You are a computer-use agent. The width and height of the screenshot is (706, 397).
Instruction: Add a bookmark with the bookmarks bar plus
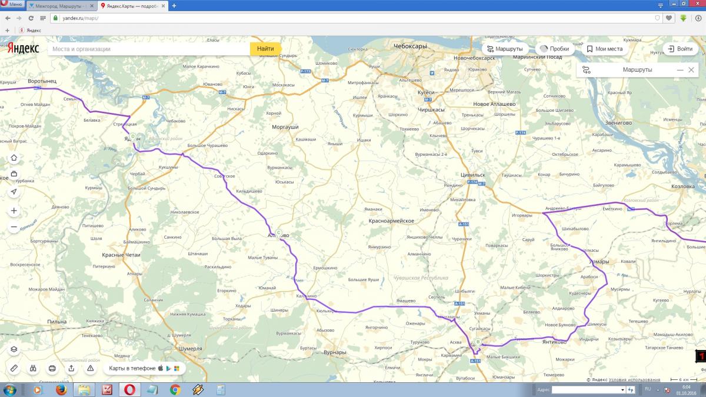click(7, 30)
